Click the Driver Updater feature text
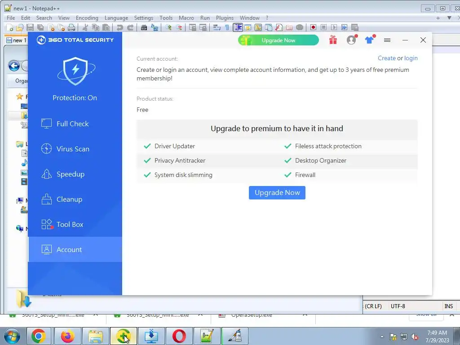Image resolution: width=460 pixels, height=345 pixels. click(175, 146)
